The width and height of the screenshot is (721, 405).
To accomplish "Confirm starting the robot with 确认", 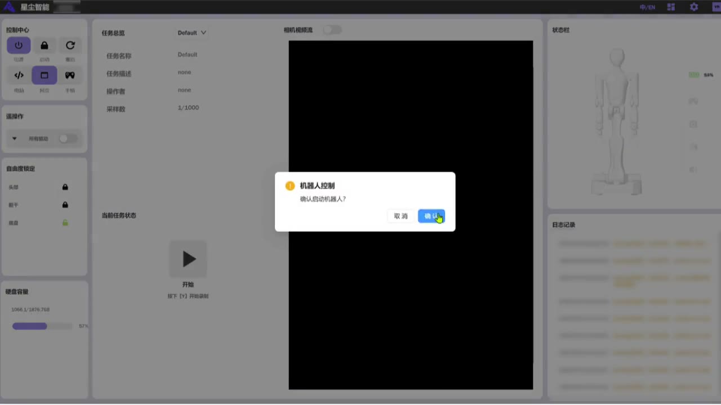I will pyautogui.click(x=431, y=216).
